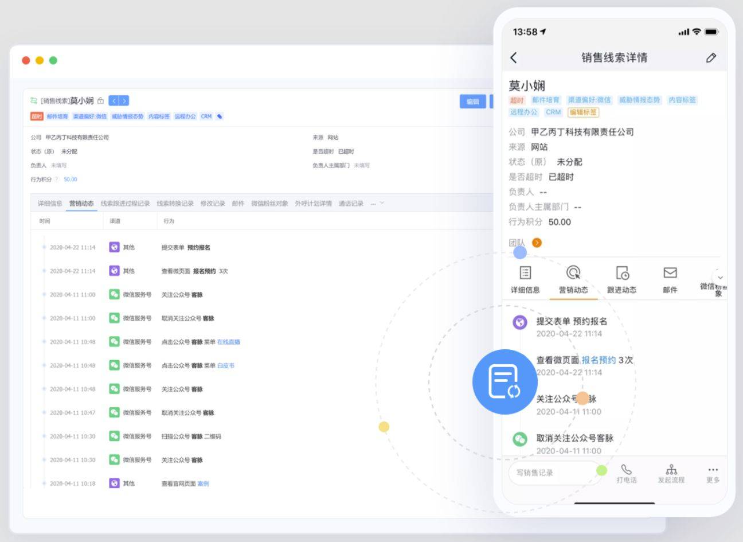This screenshot has height=542, width=743.
Task: Open the 线索转换记录 tab
Action: (175, 204)
